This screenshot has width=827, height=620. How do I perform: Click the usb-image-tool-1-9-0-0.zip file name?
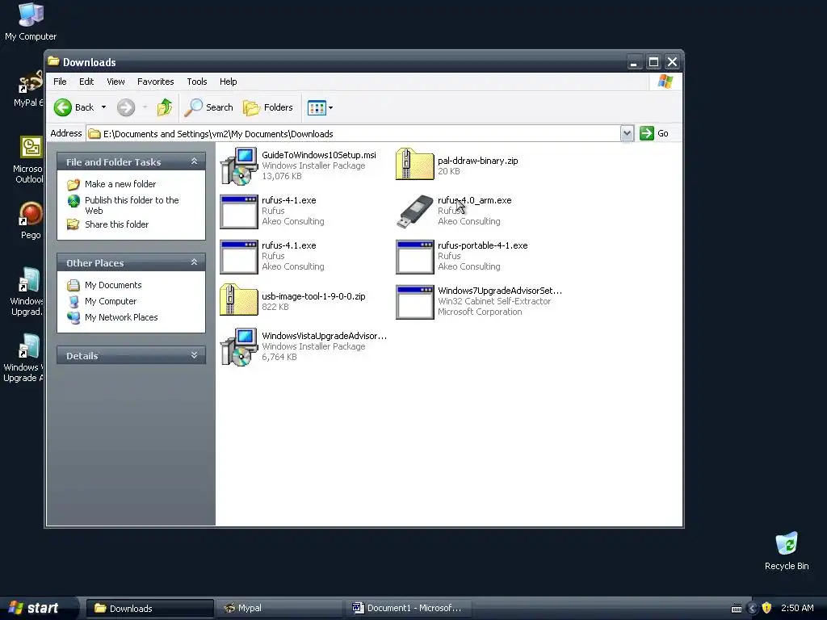(x=313, y=296)
